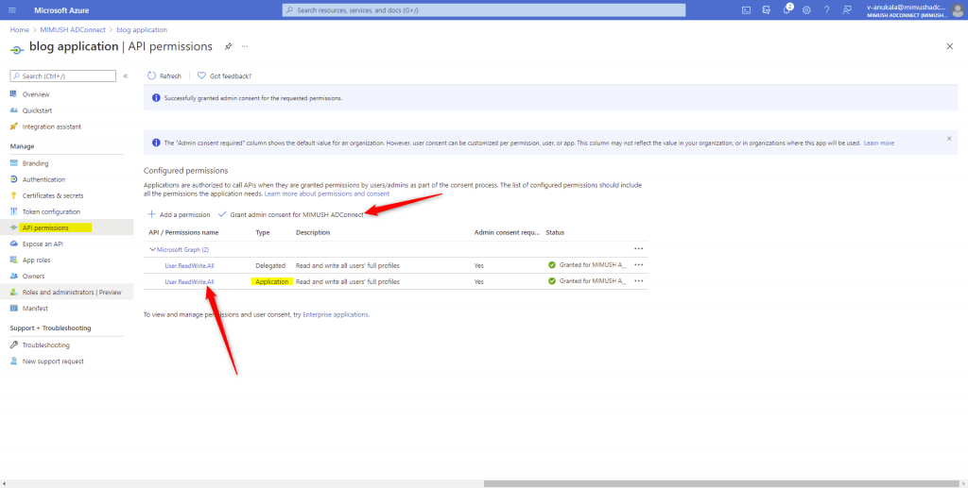Open the feedback icon in header
968x488 pixels.
846,9
